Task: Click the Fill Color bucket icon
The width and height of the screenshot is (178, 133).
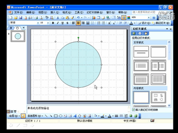Action: pyautogui.click(x=95, y=116)
